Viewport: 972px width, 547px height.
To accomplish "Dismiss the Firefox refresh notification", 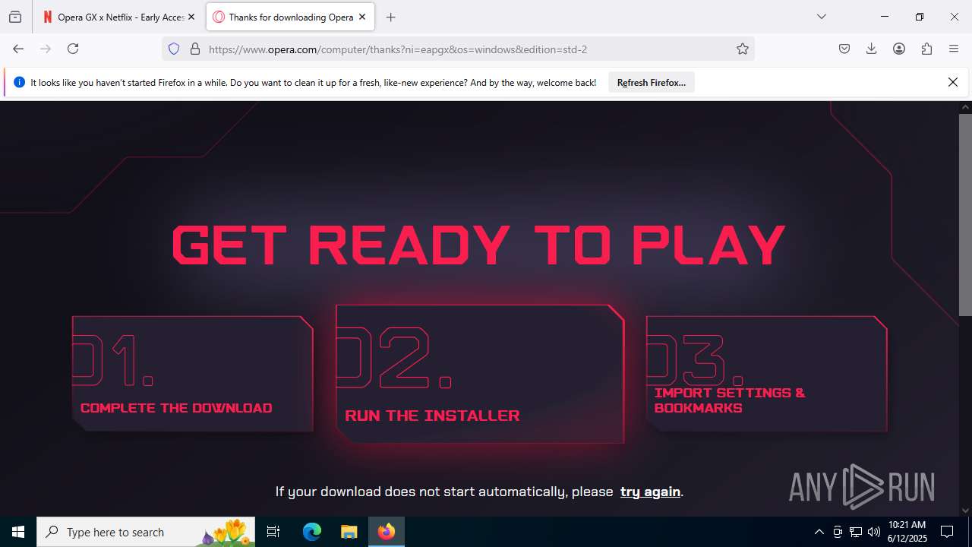I will pyautogui.click(x=953, y=82).
